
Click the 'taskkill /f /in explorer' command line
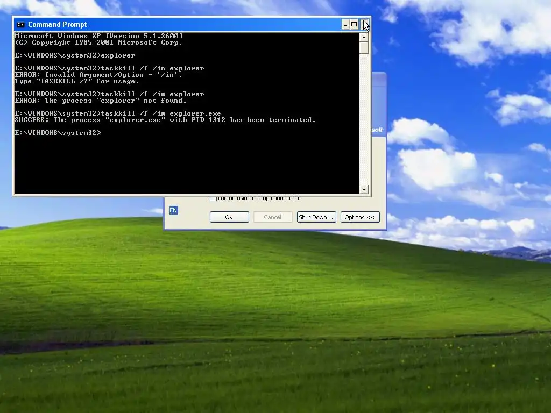coord(109,68)
